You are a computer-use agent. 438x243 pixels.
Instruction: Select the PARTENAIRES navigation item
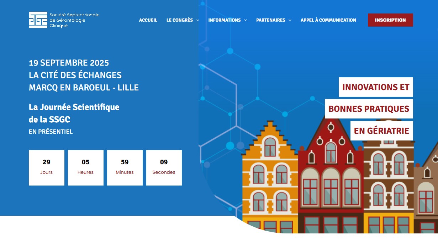pyautogui.click(x=271, y=20)
